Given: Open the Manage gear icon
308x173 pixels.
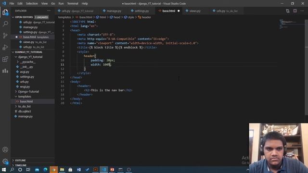Looking at the screenshot, I should (5, 161).
